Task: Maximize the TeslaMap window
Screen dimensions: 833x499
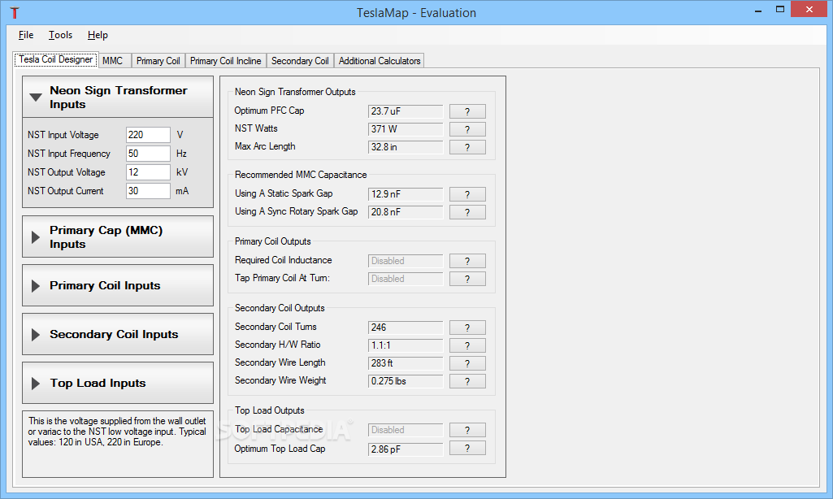Action: point(780,10)
